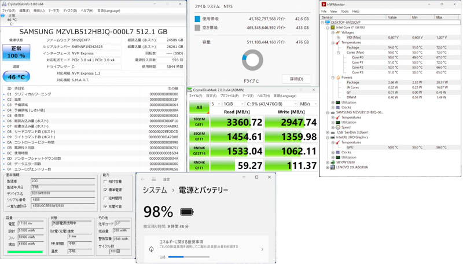This screenshot has height=265, width=463.
Task: Click the 3/8 energy recommendations progress bar
Action: coord(189,257)
